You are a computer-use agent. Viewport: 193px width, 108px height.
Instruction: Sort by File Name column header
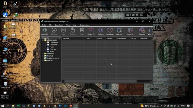point(72,39)
